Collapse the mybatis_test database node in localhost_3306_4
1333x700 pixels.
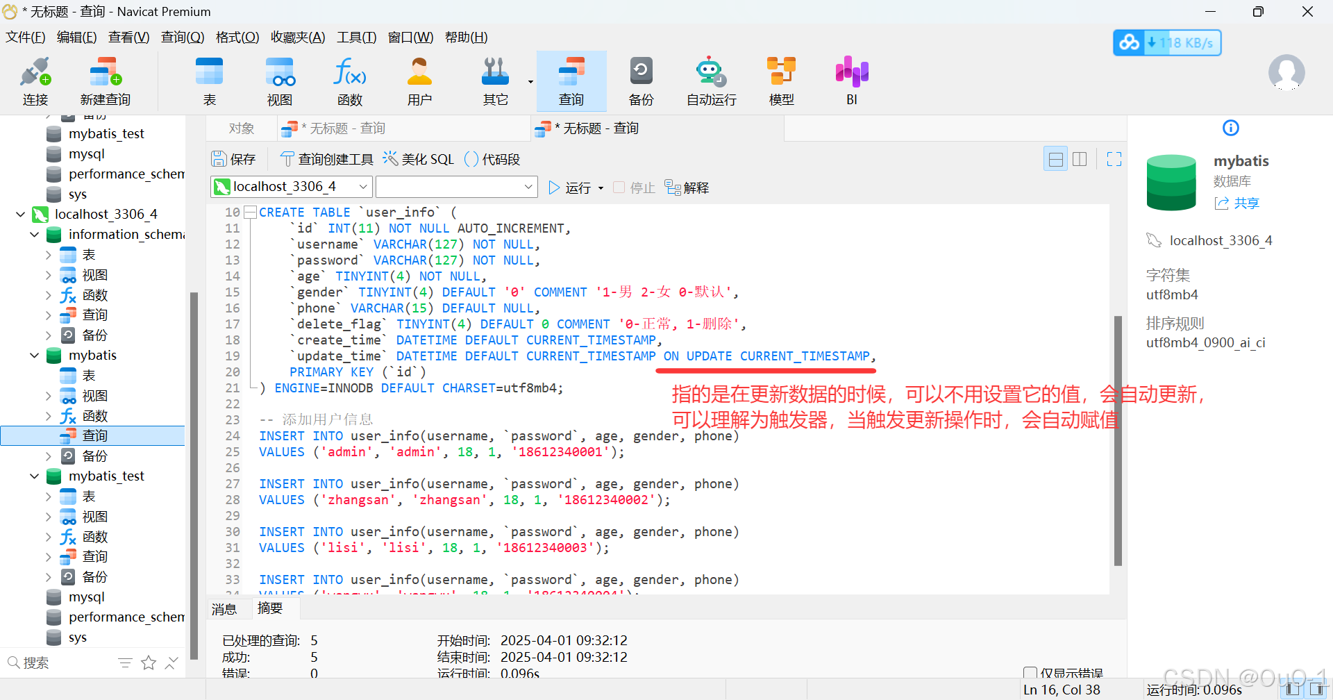coord(34,476)
